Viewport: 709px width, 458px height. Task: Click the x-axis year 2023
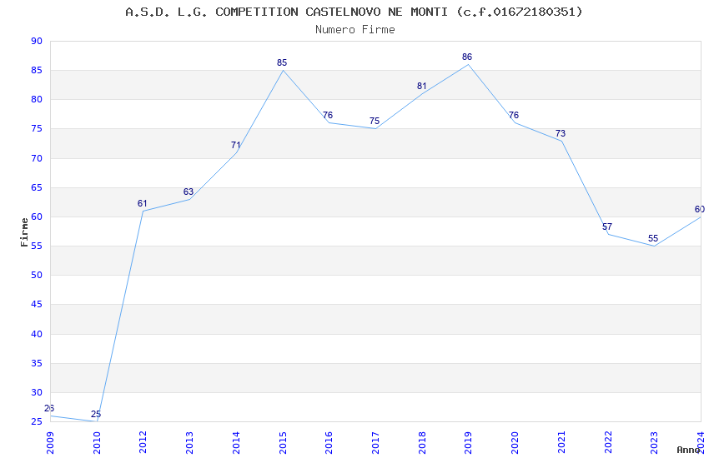pos(654,443)
